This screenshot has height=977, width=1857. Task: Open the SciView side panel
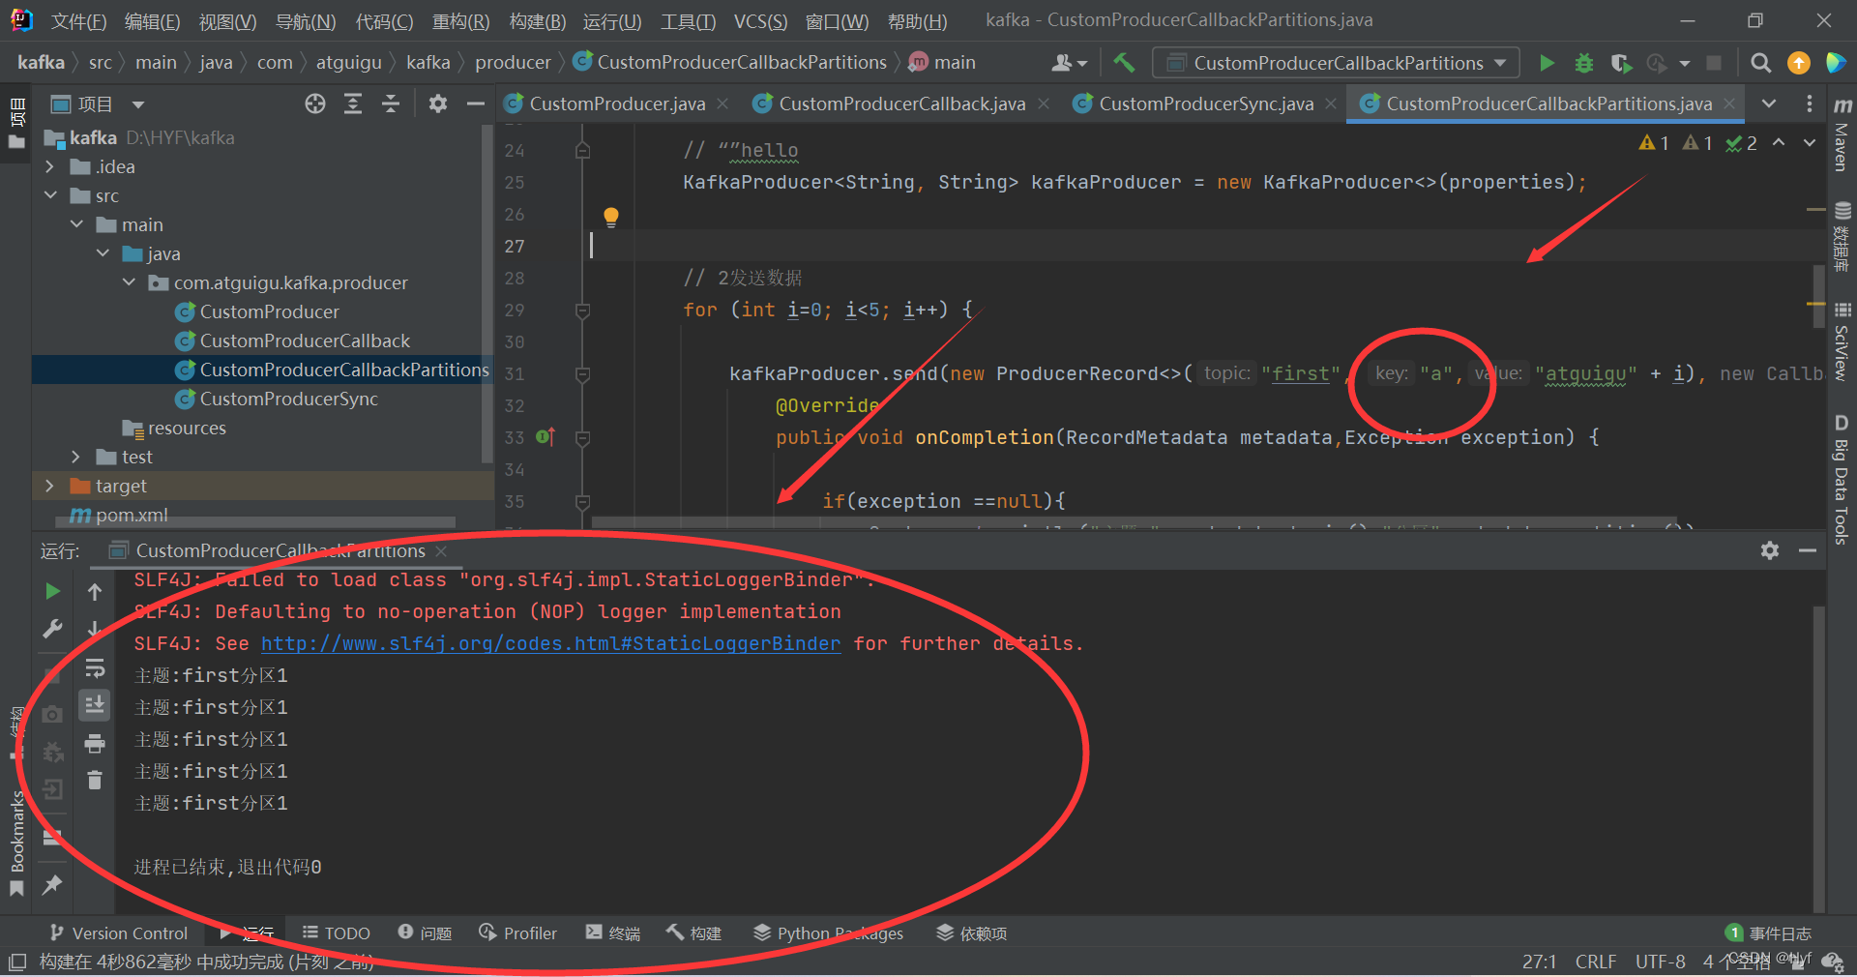(1842, 342)
